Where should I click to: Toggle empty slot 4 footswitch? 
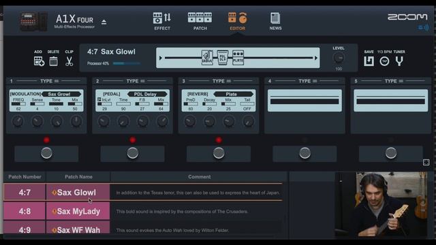305,153
